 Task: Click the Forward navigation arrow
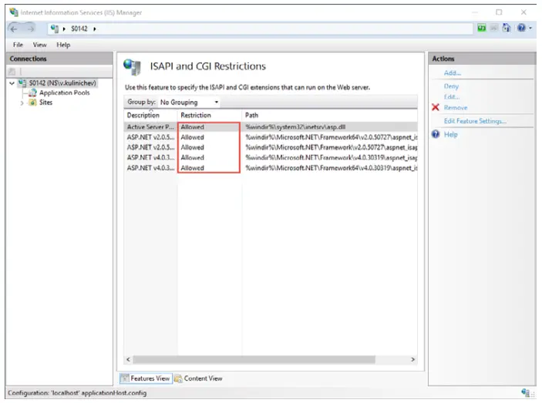pos(31,29)
